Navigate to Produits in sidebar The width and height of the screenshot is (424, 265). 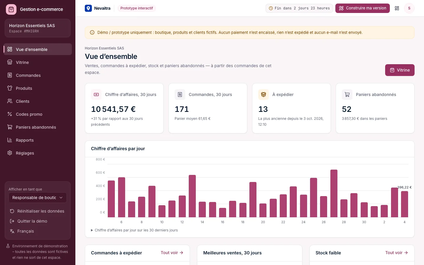[x=38, y=88]
